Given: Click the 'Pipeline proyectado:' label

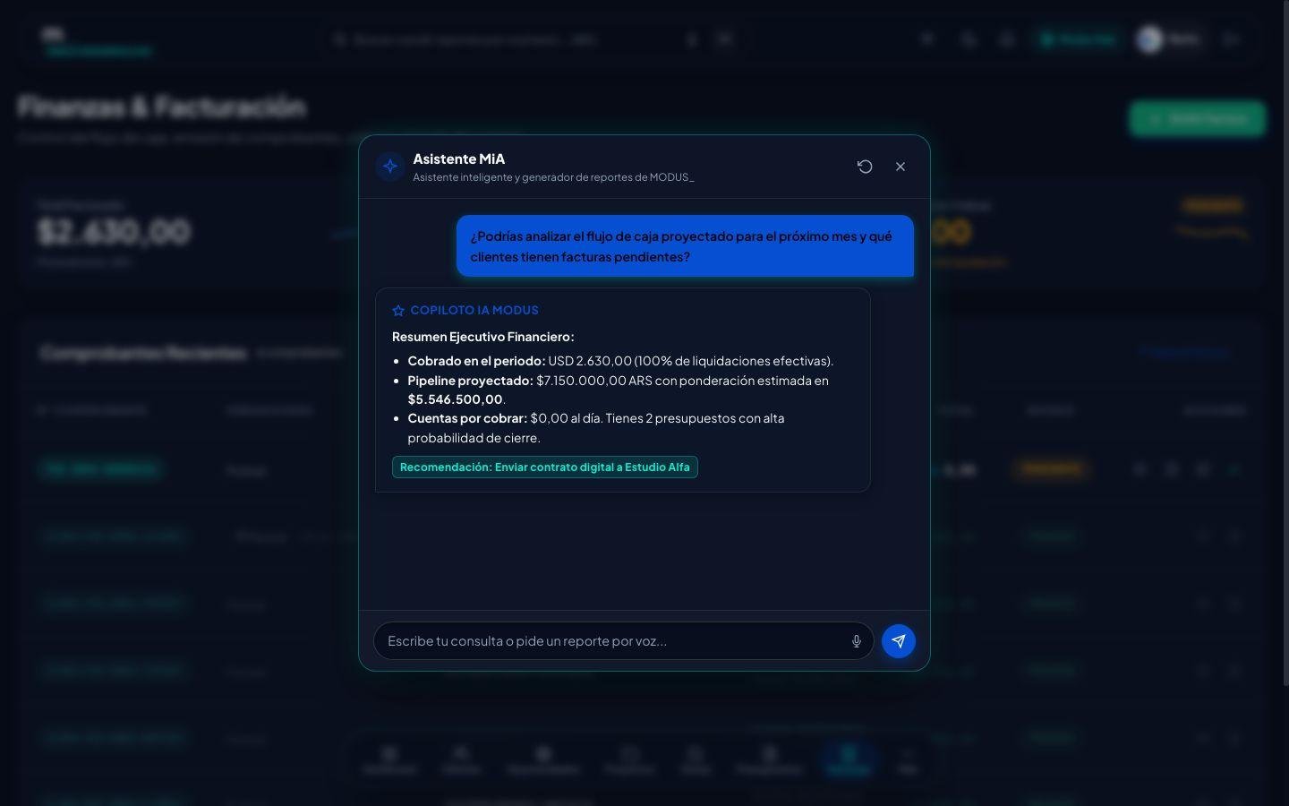Looking at the screenshot, I should click(470, 381).
